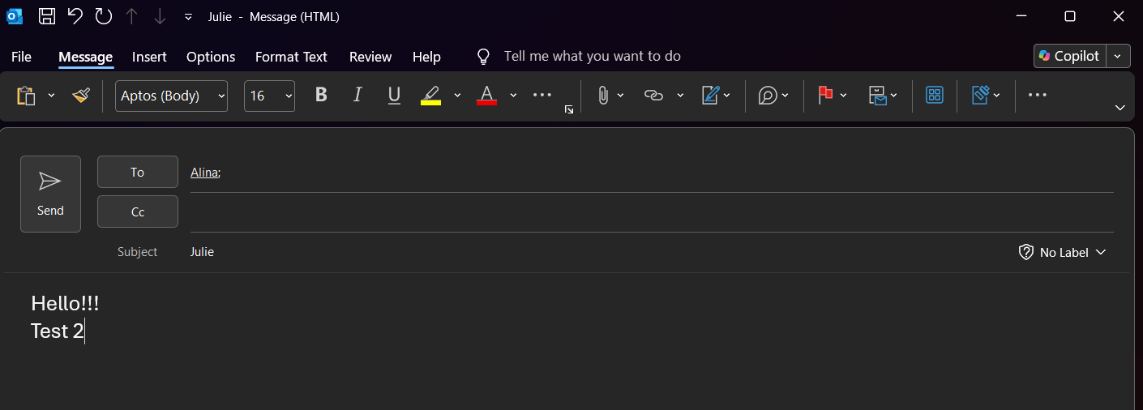This screenshot has height=410, width=1143.
Task: Select the Alina recipient
Action: point(204,172)
